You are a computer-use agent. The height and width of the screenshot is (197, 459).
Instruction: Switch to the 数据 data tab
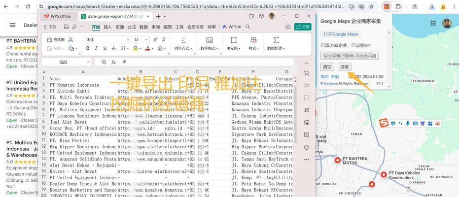tap(143, 27)
